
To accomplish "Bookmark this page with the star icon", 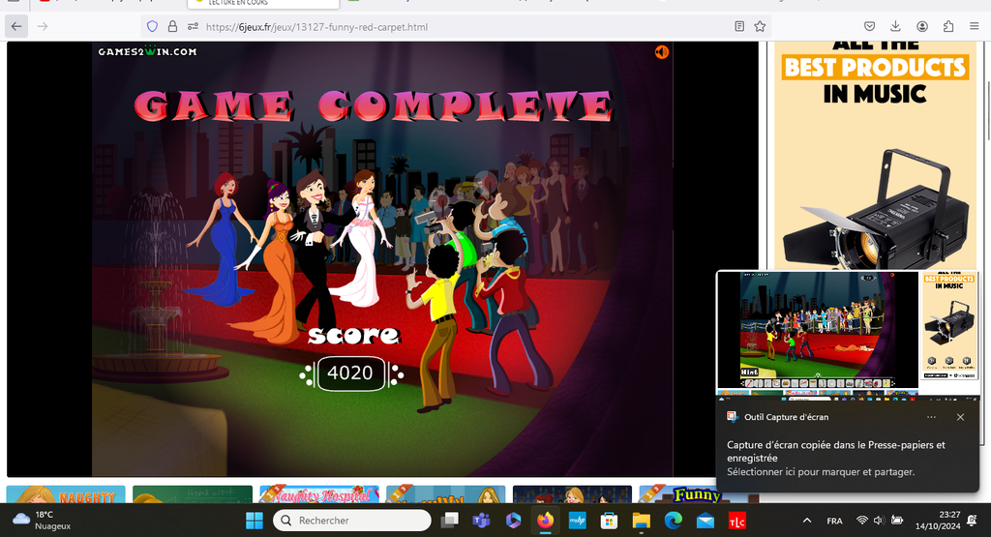I will point(761,26).
